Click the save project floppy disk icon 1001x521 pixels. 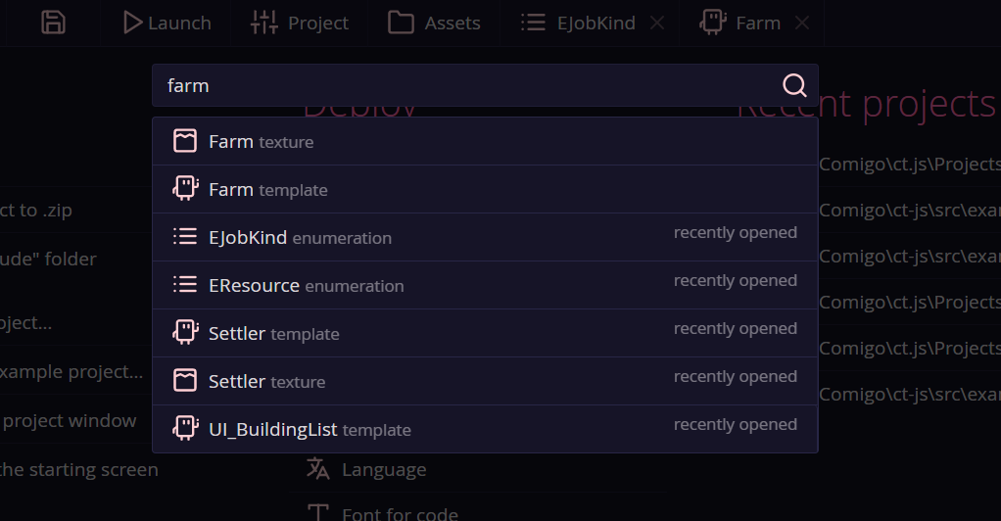click(x=53, y=23)
